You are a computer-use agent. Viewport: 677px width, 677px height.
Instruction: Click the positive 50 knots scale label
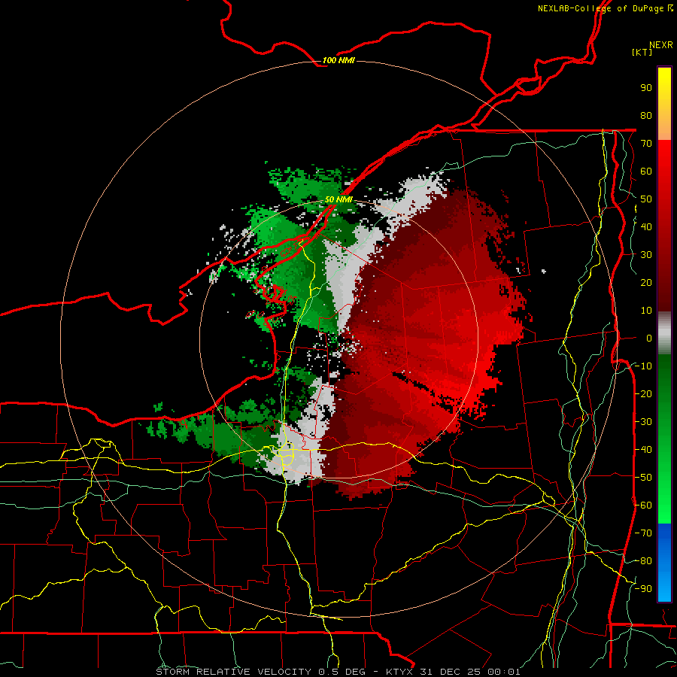coord(646,199)
